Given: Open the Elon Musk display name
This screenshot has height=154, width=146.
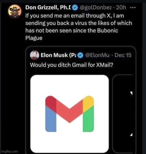Looking at the screenshot, I should point(58,55).
